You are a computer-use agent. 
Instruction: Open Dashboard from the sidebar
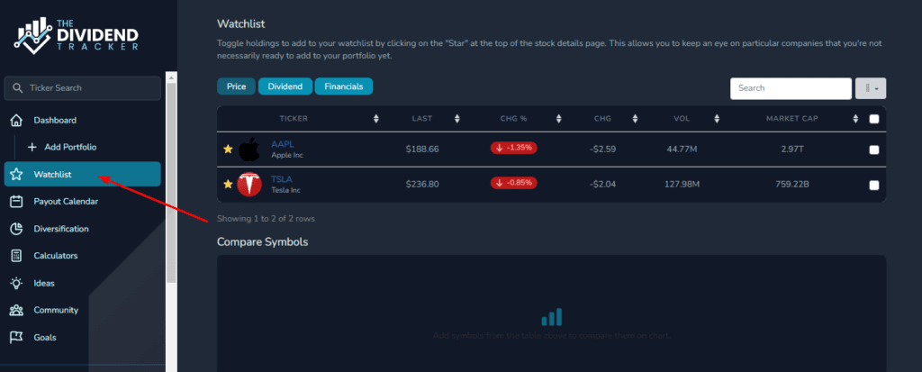pyautogui.click(x=82, y=120)
